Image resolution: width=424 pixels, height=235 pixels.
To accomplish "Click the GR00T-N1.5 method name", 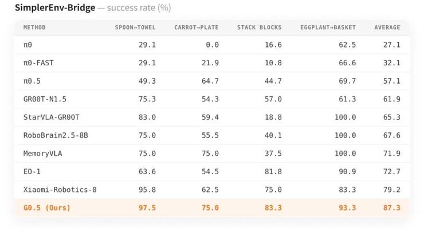I will coord(45,99).
